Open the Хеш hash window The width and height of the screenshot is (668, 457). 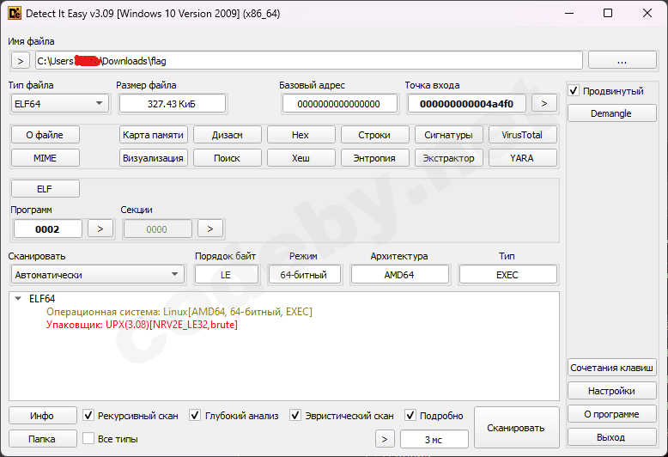click(x=301, y=158)
